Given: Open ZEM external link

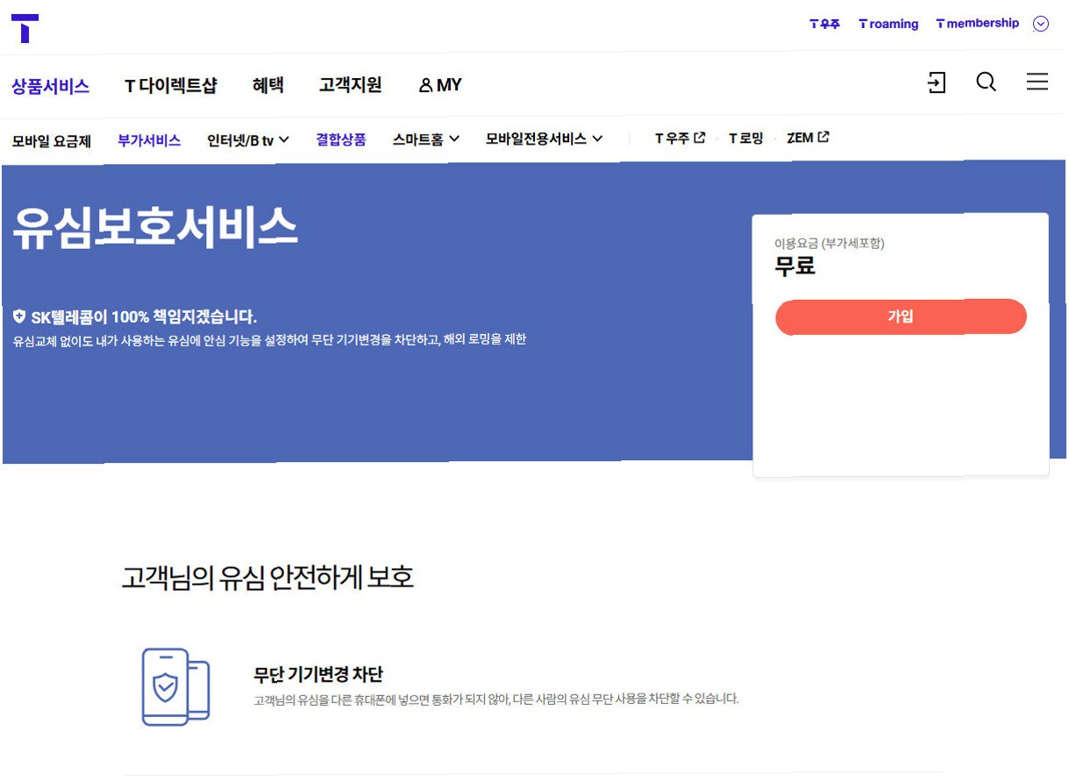Looking at the screenshot, I should tap(808, 138).
